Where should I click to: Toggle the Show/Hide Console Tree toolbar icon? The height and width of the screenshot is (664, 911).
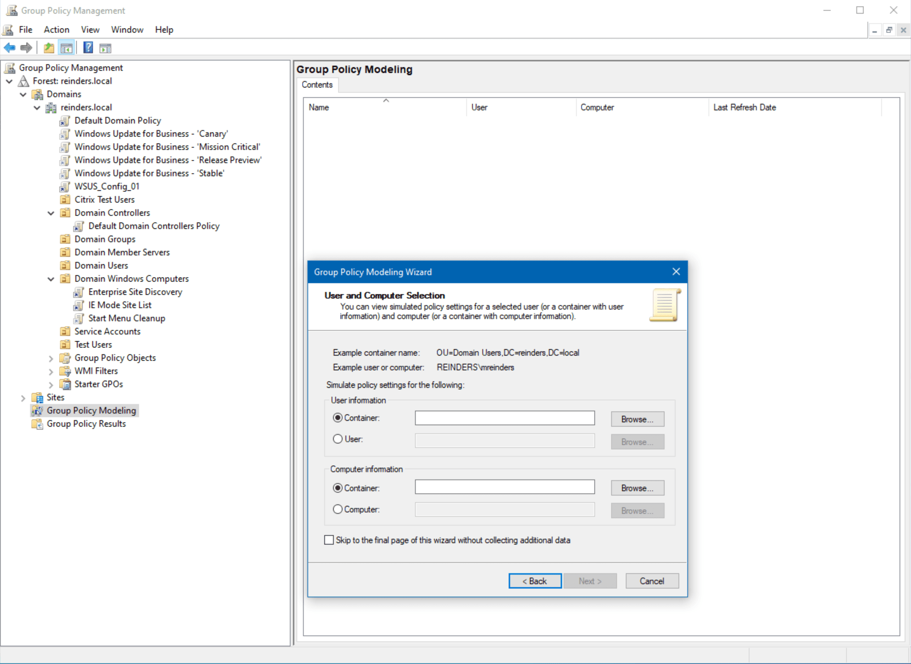pos(67,47)
